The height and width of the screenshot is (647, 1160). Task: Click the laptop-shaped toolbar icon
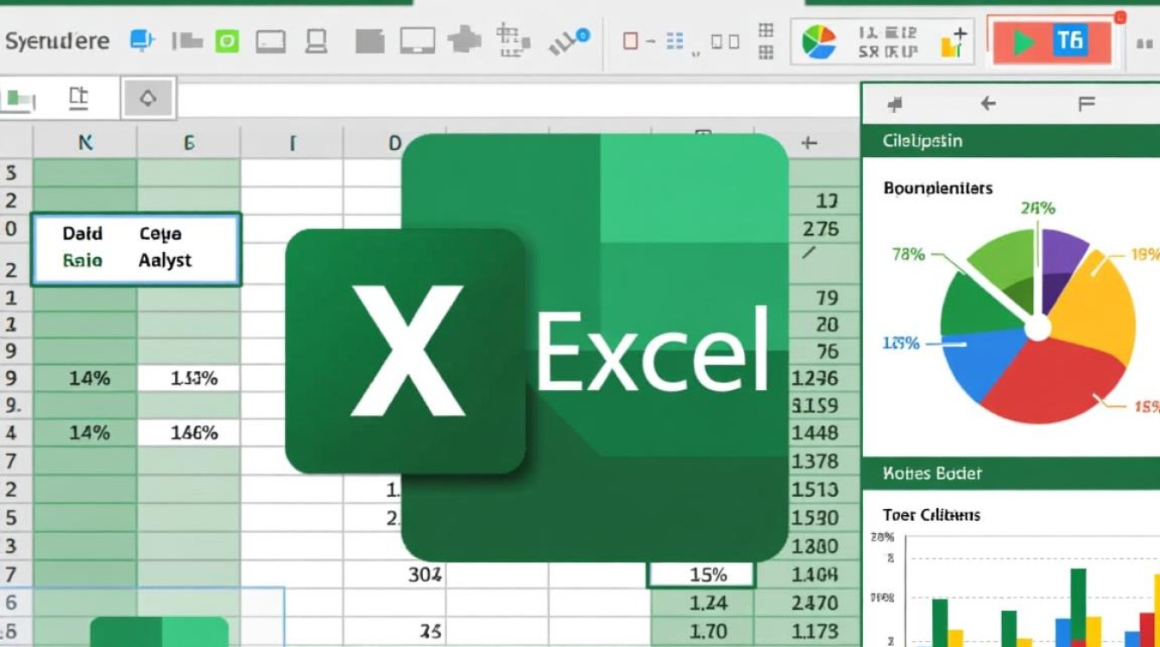317,41
